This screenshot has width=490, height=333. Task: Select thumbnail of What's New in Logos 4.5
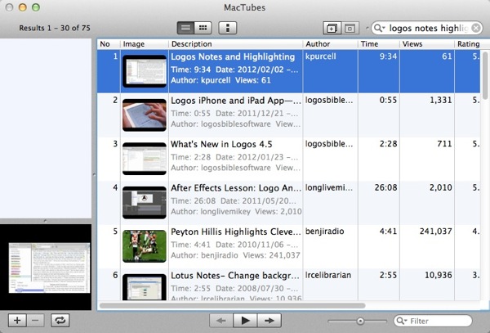(145, 159)
